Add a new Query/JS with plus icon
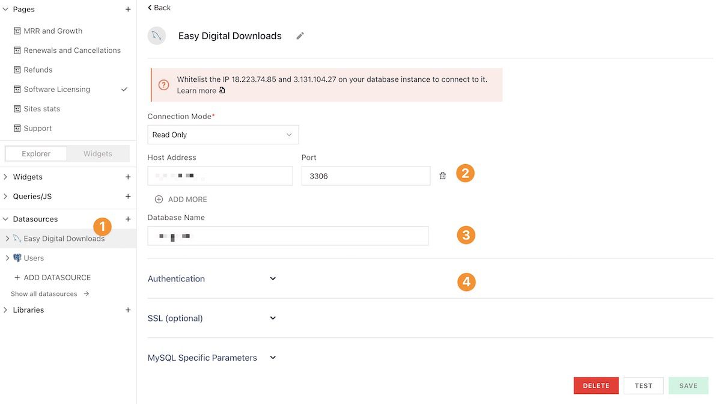 pyautogui.click(x=128, y=197)
